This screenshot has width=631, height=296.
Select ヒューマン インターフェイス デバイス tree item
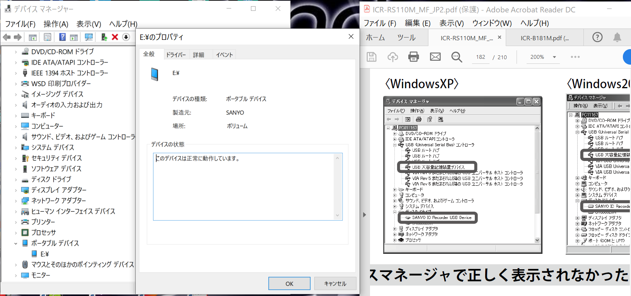[73, 211]
